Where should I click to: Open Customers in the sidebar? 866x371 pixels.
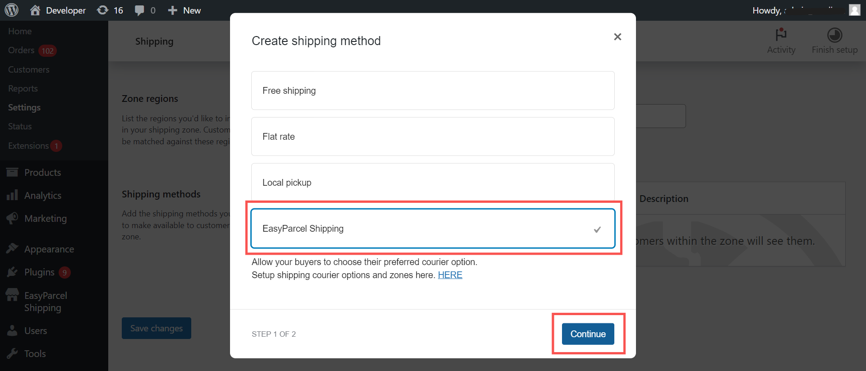tap(29, 69)
